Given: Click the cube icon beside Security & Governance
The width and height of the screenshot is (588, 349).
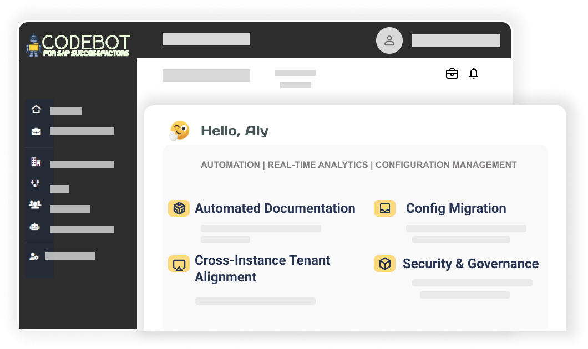Looking at the screenshot, I should click(384, 264).
